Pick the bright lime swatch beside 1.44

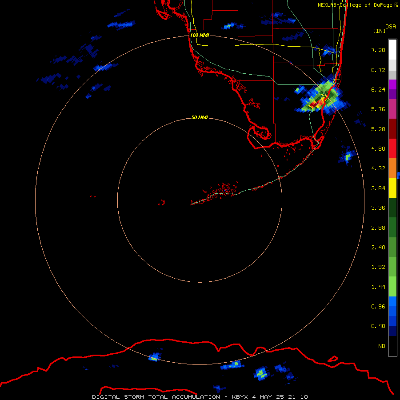392,287
